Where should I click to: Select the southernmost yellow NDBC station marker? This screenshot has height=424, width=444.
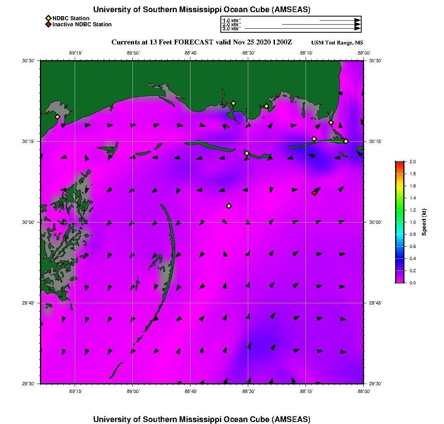coord(229,206)
